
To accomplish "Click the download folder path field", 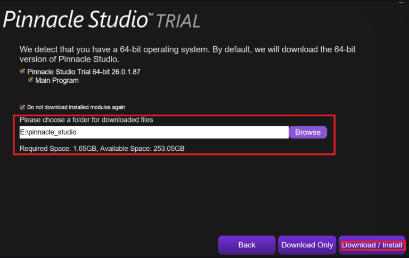I will click(x=154, y=132).
